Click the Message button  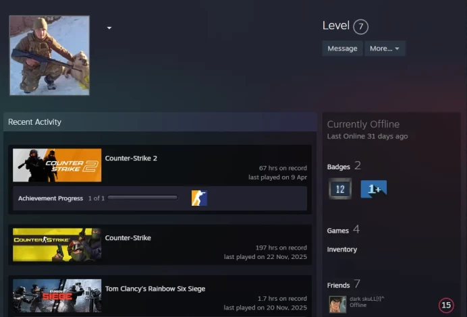coord(342,49)
